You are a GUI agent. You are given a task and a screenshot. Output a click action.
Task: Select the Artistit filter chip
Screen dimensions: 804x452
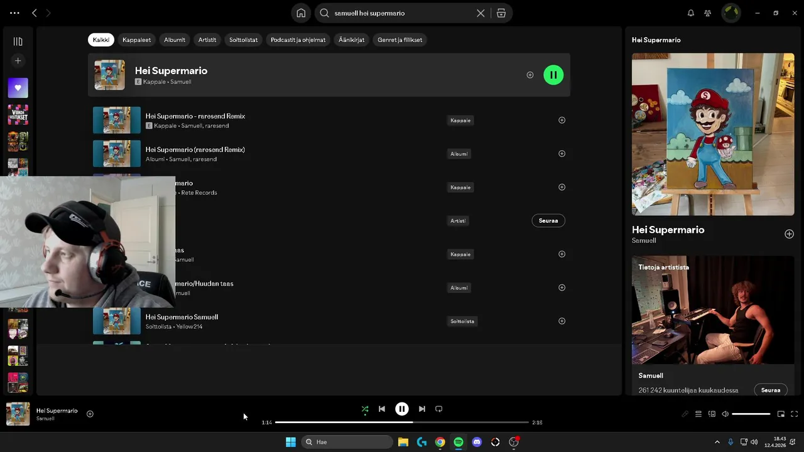[x=207, y=40]
